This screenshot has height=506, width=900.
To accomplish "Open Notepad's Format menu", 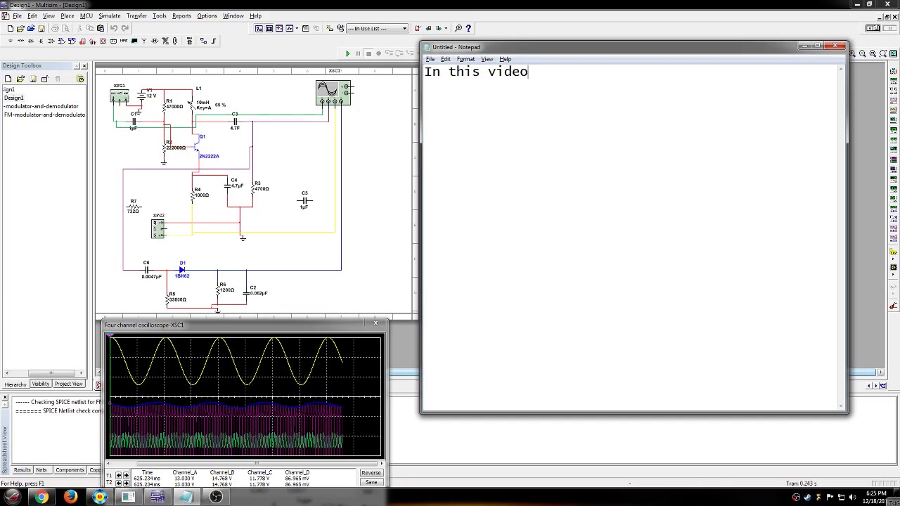I will coord(465,59).
